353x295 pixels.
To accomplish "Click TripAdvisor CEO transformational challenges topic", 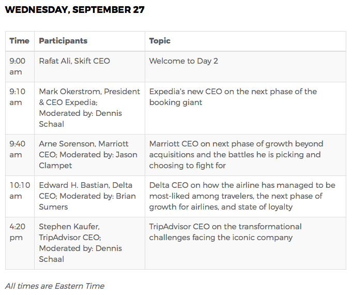I will click(x=225, y=232).
